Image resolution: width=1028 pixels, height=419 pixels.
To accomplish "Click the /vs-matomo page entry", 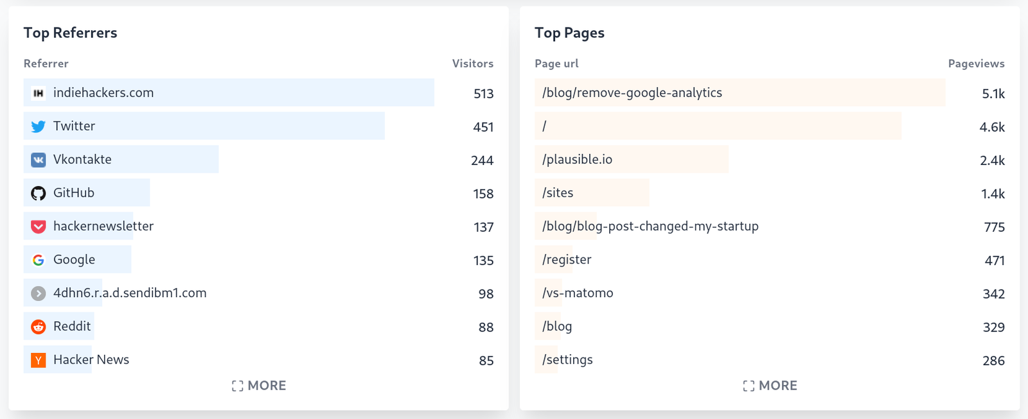I will pos(578,293).
